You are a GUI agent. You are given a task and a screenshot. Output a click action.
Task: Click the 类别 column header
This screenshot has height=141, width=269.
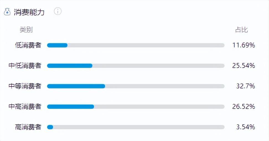click(26, 30)
